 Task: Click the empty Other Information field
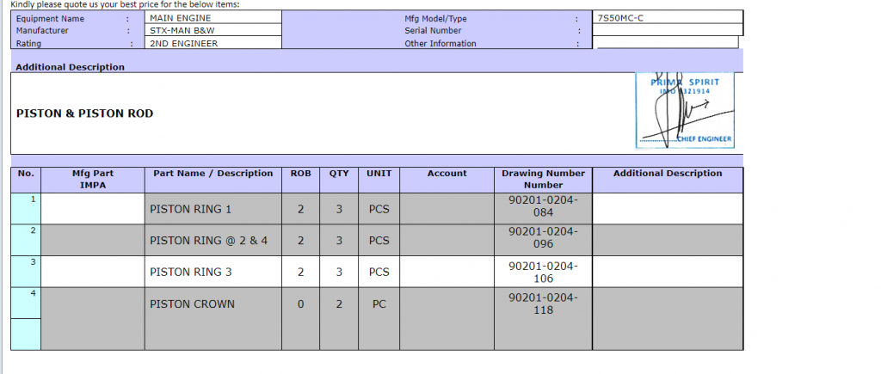[x=667, y=42]
